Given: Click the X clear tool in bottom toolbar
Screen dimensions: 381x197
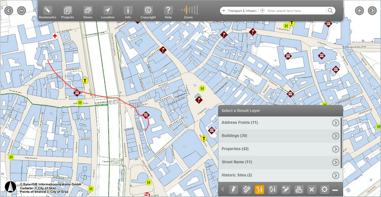Looking at the screenshot, I should click(312, 189).
